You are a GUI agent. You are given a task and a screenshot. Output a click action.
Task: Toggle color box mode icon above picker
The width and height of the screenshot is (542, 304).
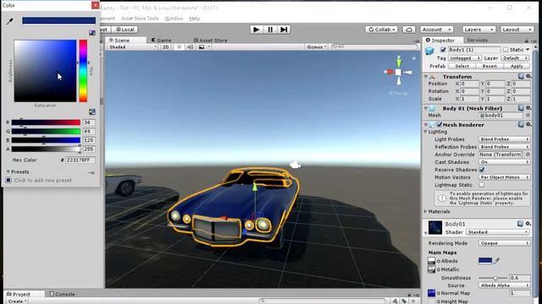click(92, 33)
